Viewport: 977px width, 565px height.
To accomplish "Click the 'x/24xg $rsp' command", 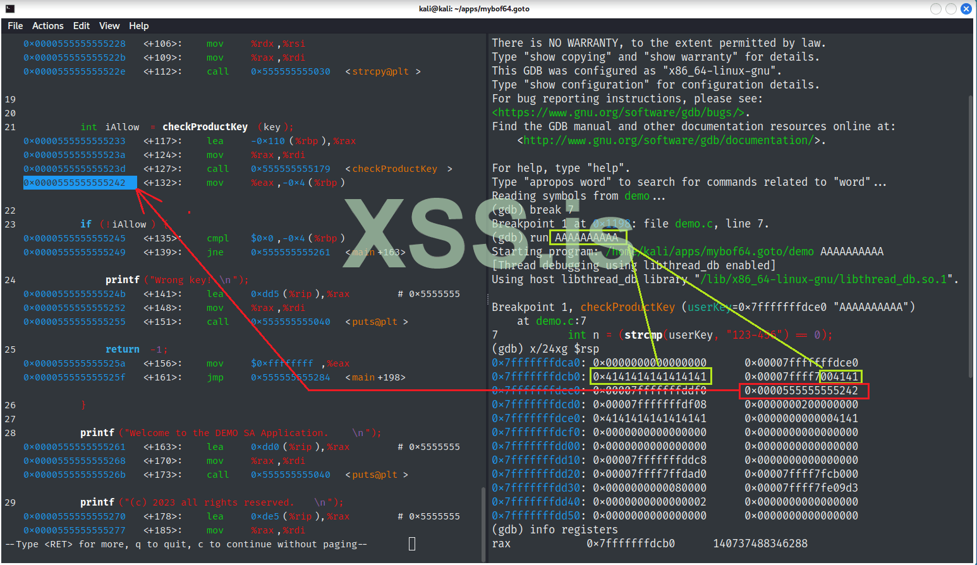I will click(564, 349).
